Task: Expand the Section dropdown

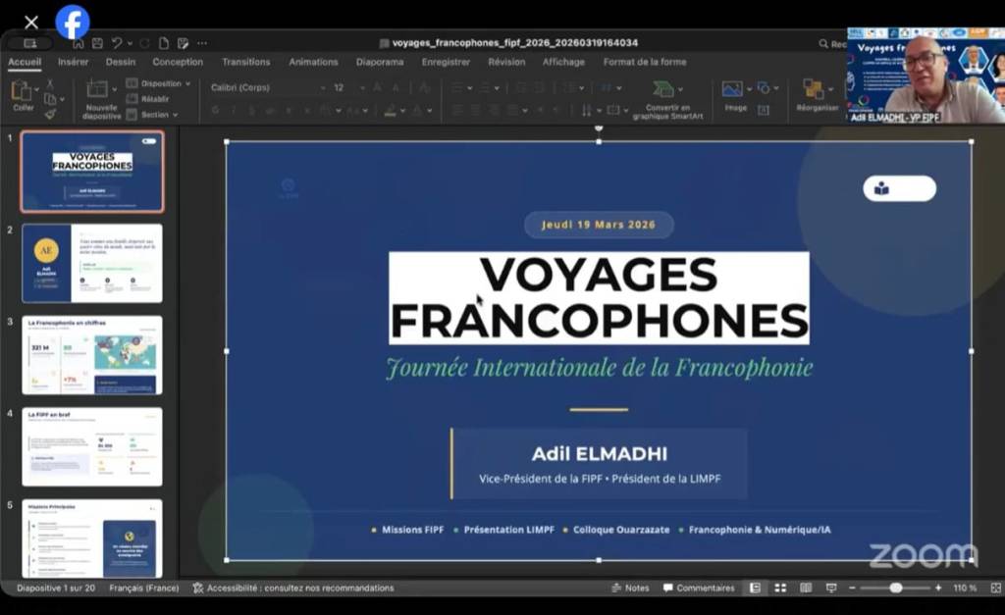Action: (157, 115)
